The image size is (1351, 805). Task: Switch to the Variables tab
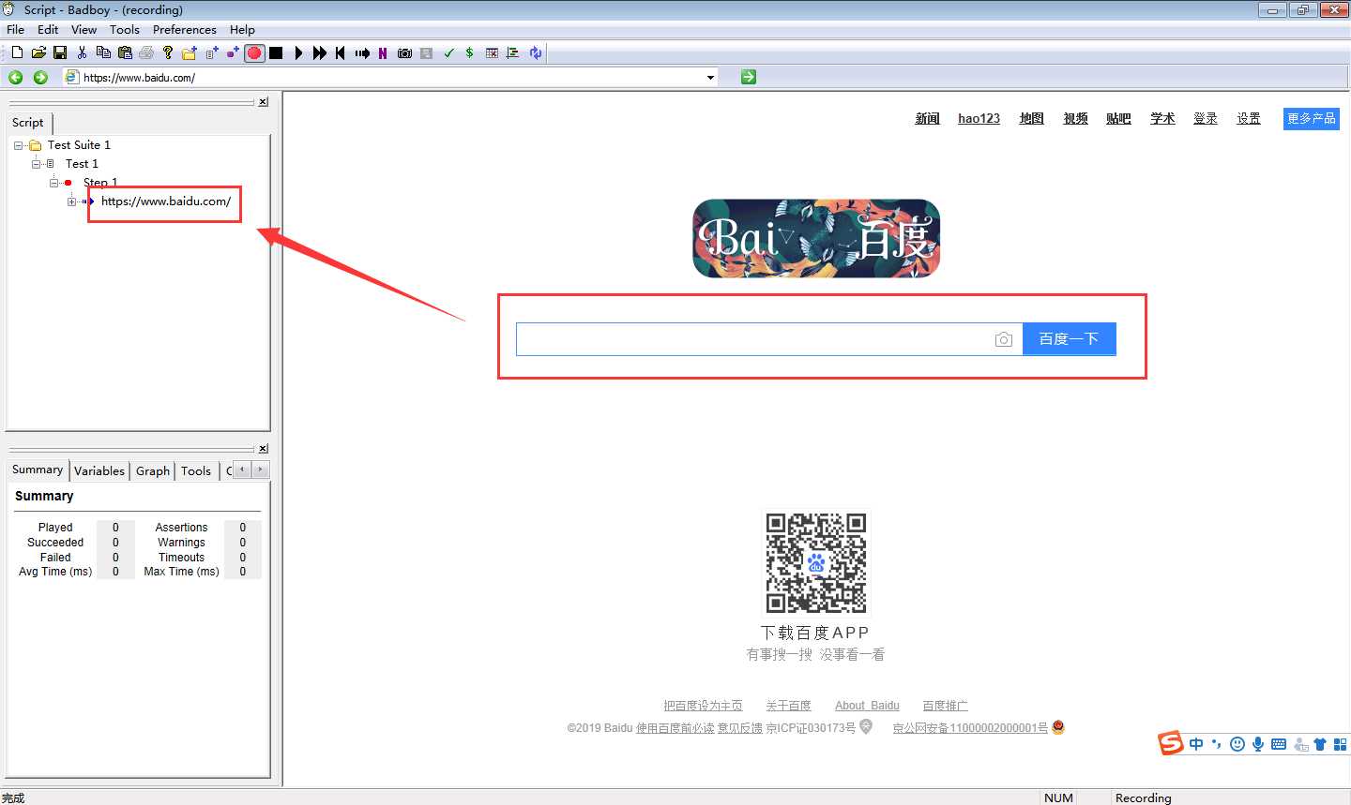[99, 471]
